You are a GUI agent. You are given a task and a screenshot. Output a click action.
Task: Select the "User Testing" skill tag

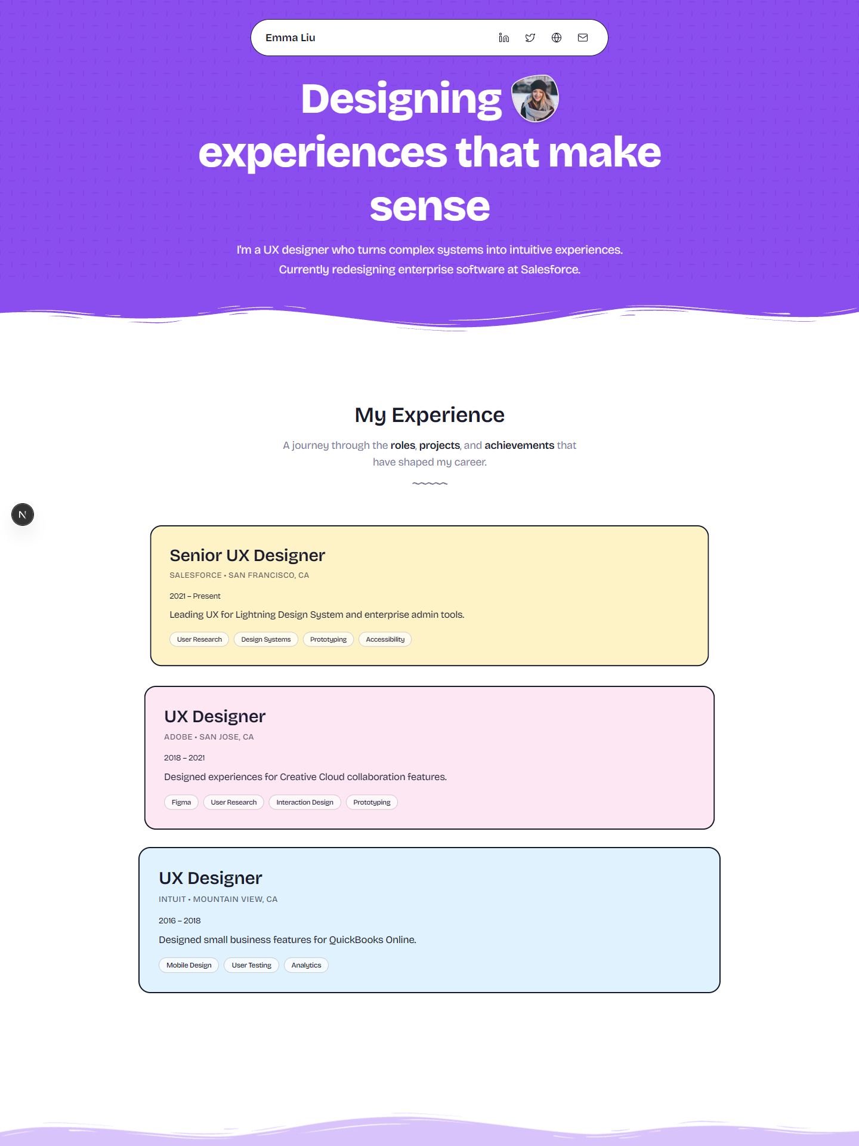(251, 965)
